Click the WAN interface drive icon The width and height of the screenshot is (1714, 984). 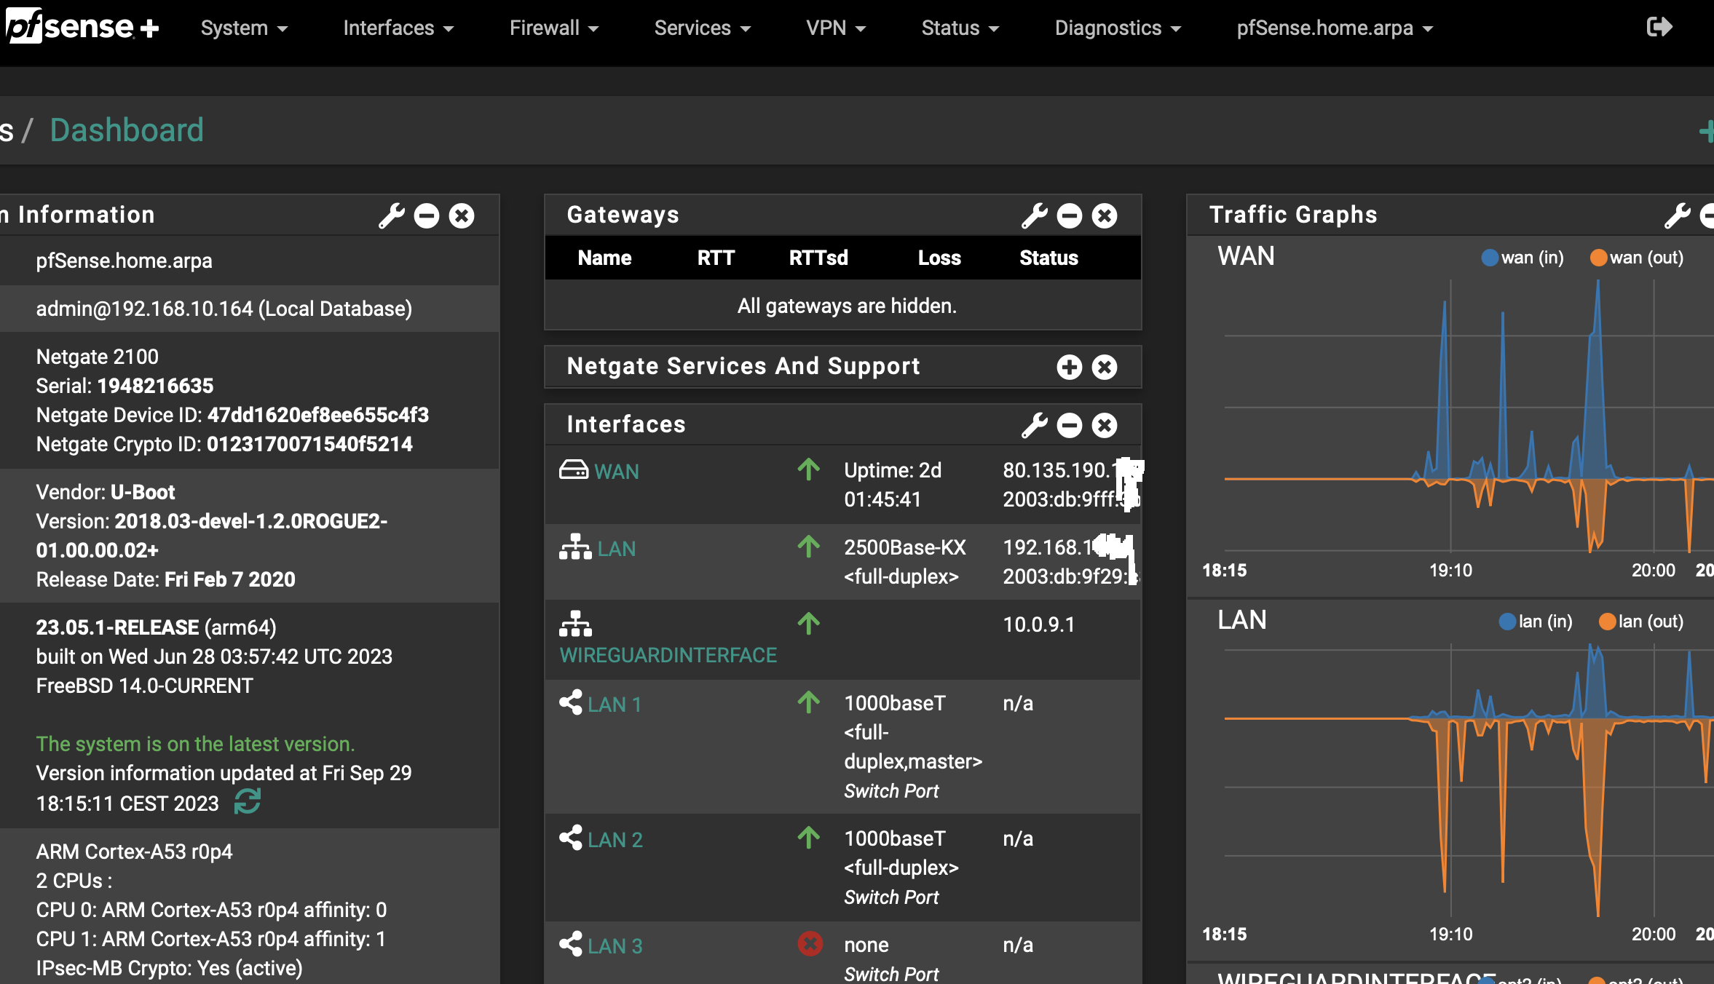(574, 470)
